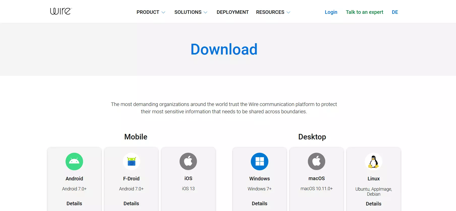Click the green Android robot icon

(x=74, y=162)
